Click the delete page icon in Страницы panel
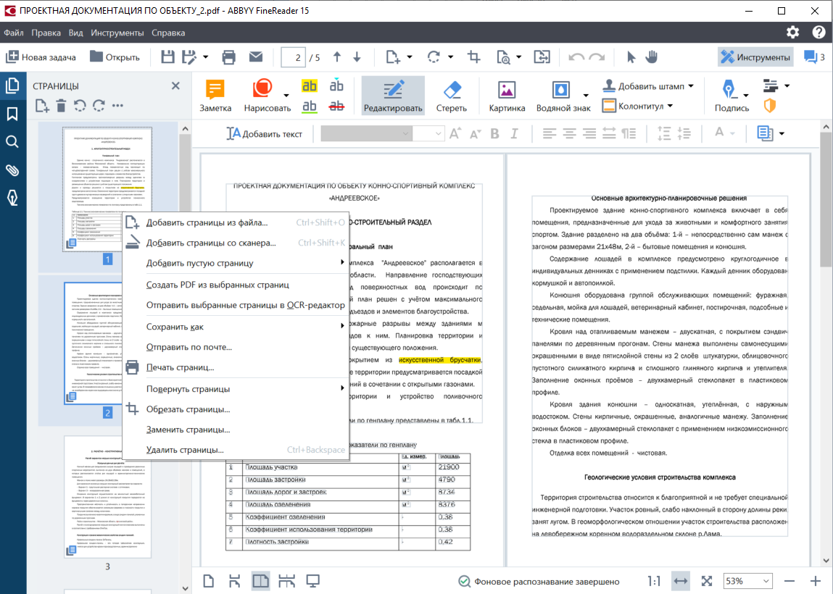 [61, 106]
